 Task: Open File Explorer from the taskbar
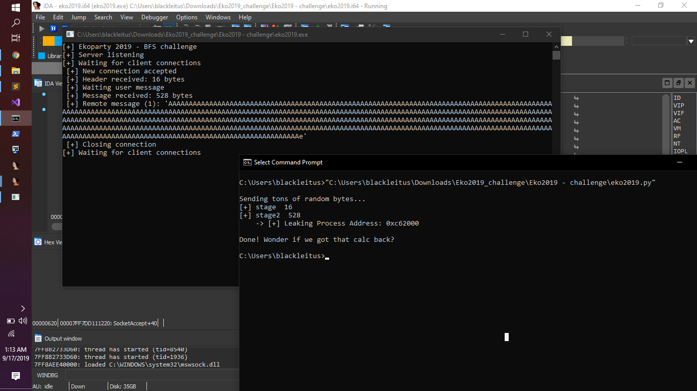16,71
